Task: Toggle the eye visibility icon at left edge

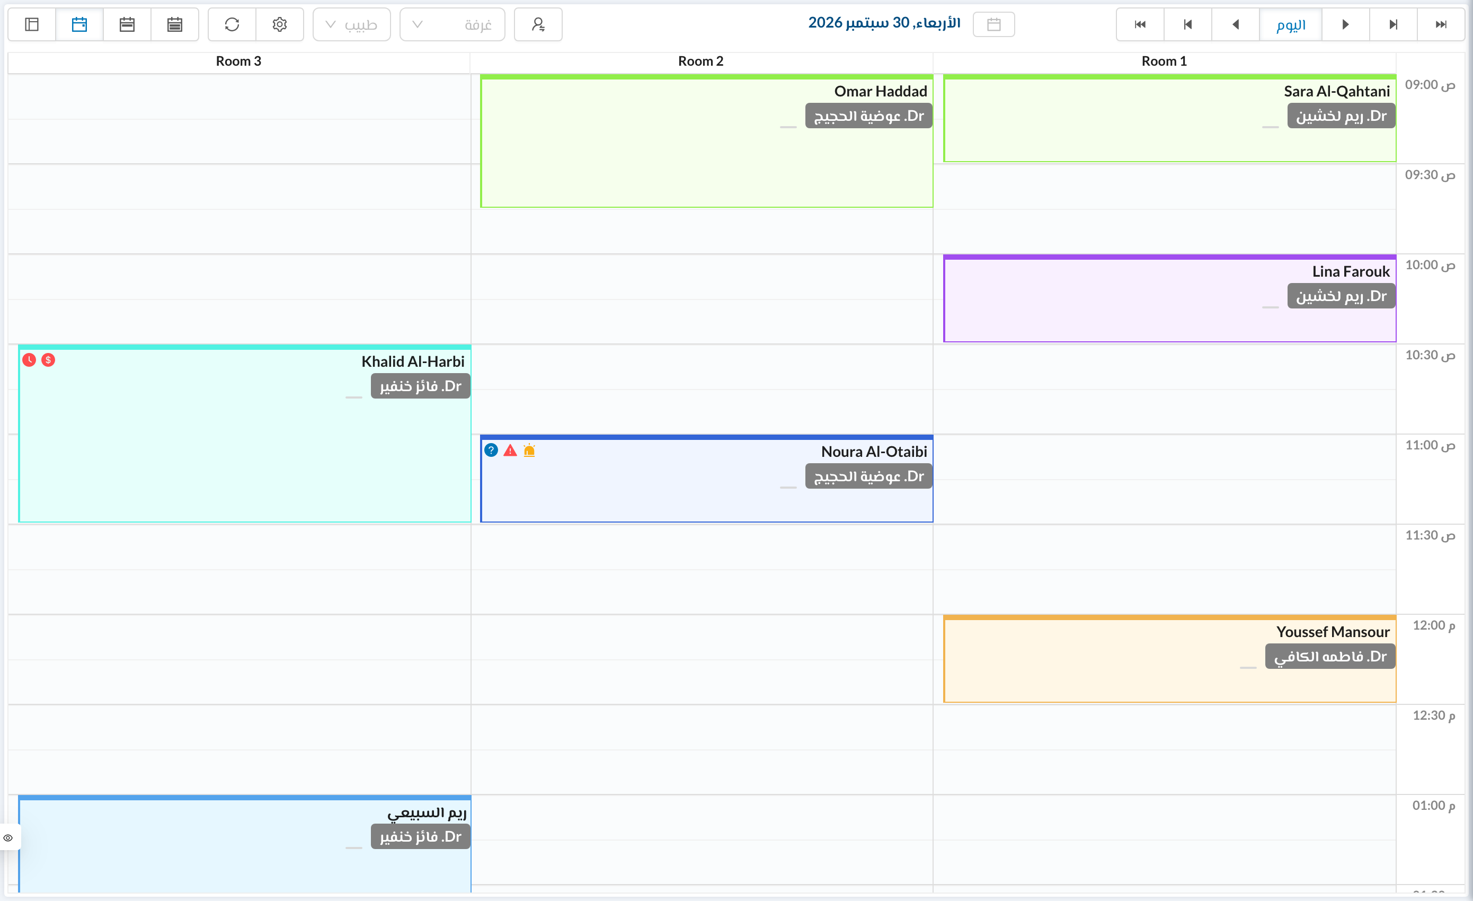Action: point(8,837)
